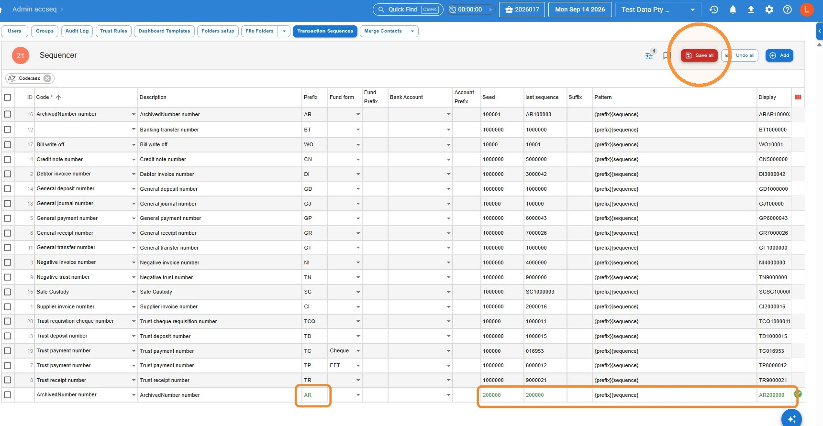Open the Users tab
This screenshot has width=823, height=426.
click(x=14, y=31)
